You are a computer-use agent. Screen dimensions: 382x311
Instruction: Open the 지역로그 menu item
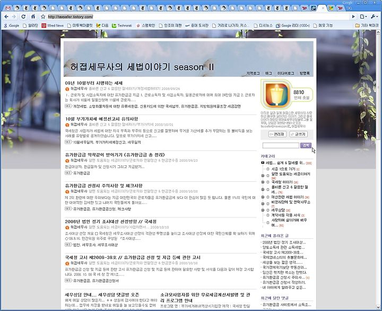pos(253,73)
